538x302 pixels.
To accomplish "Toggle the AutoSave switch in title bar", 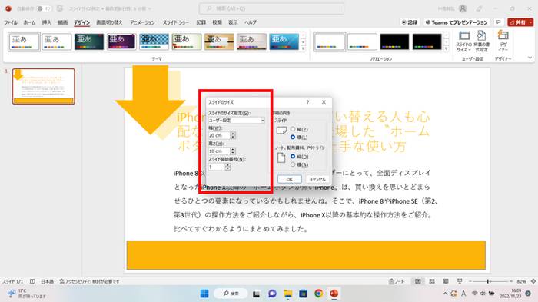I will 44,8.
